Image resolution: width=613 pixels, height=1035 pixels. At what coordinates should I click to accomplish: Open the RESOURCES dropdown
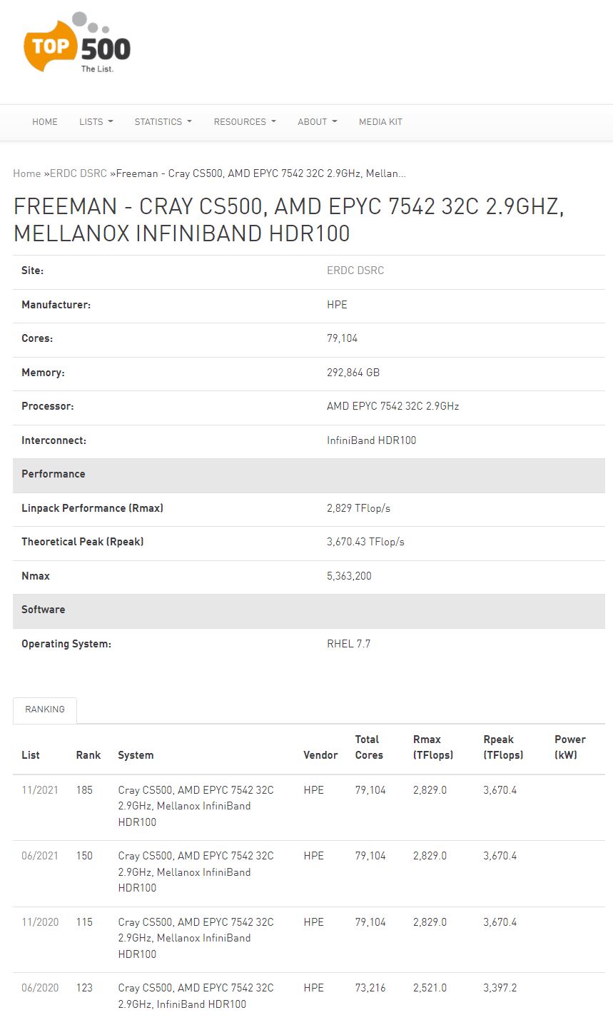[244, 122]
